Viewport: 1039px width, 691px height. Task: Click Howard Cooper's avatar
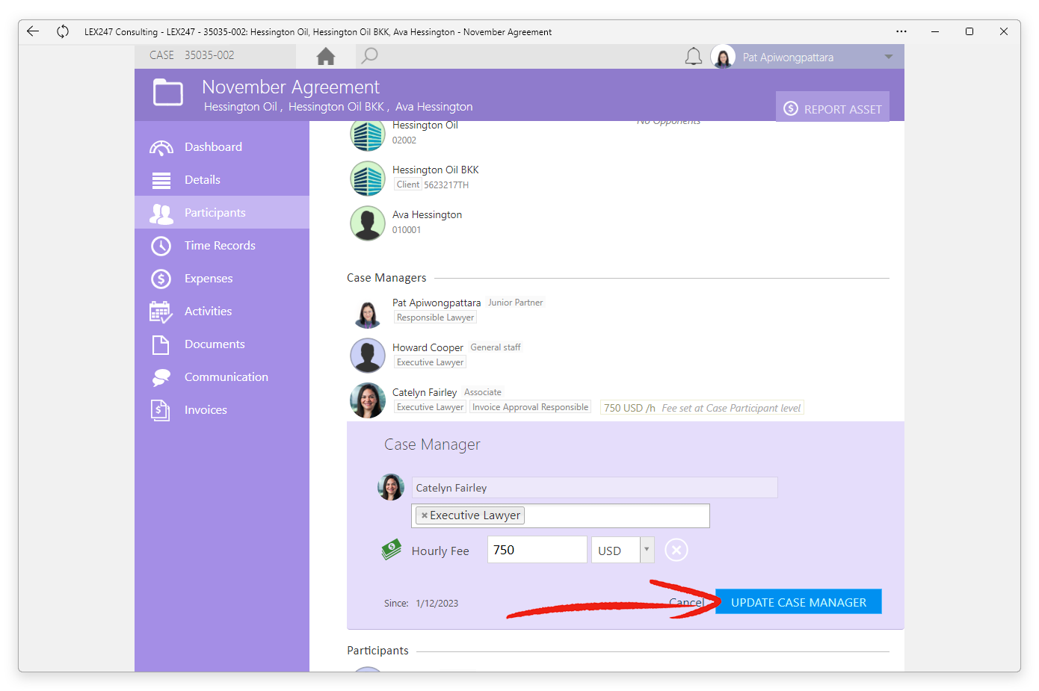tap(368, 356)
